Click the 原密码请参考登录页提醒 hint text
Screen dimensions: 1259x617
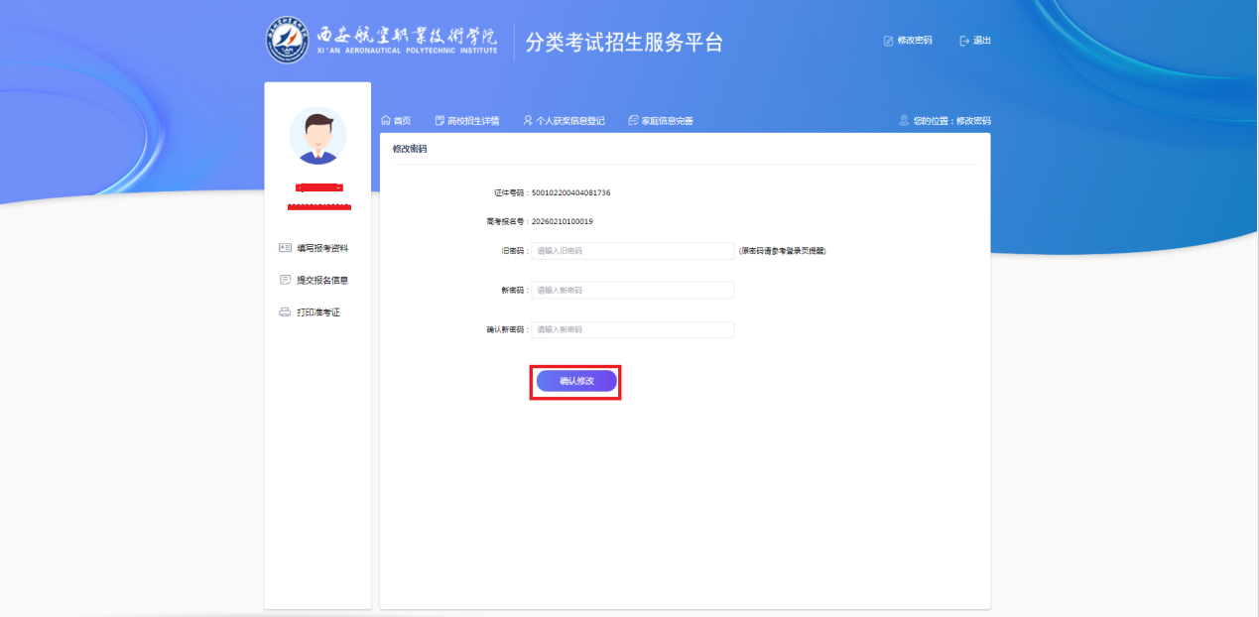coord(782,251)
